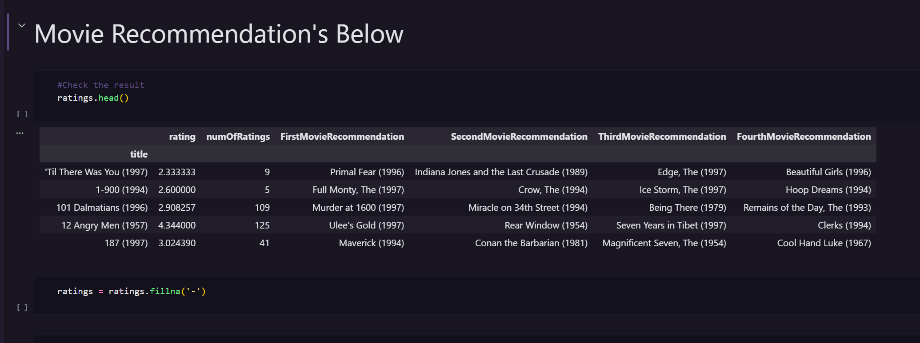Place cursor in the ratings.fillna code cell
Viewport: 920px width, 343px height.
[132, 292]
